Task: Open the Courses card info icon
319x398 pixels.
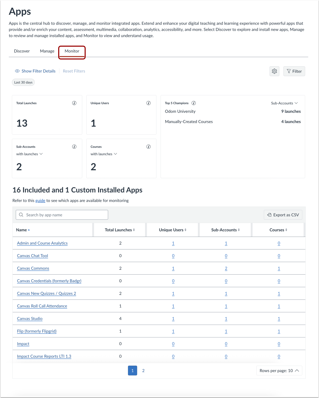Action: pos(148,146)
